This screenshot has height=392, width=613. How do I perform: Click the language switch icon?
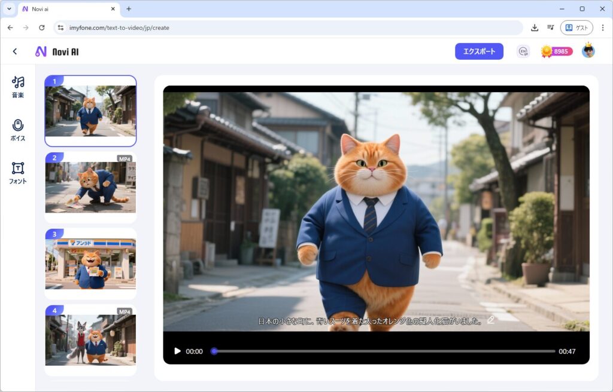[x=523, y=51]
